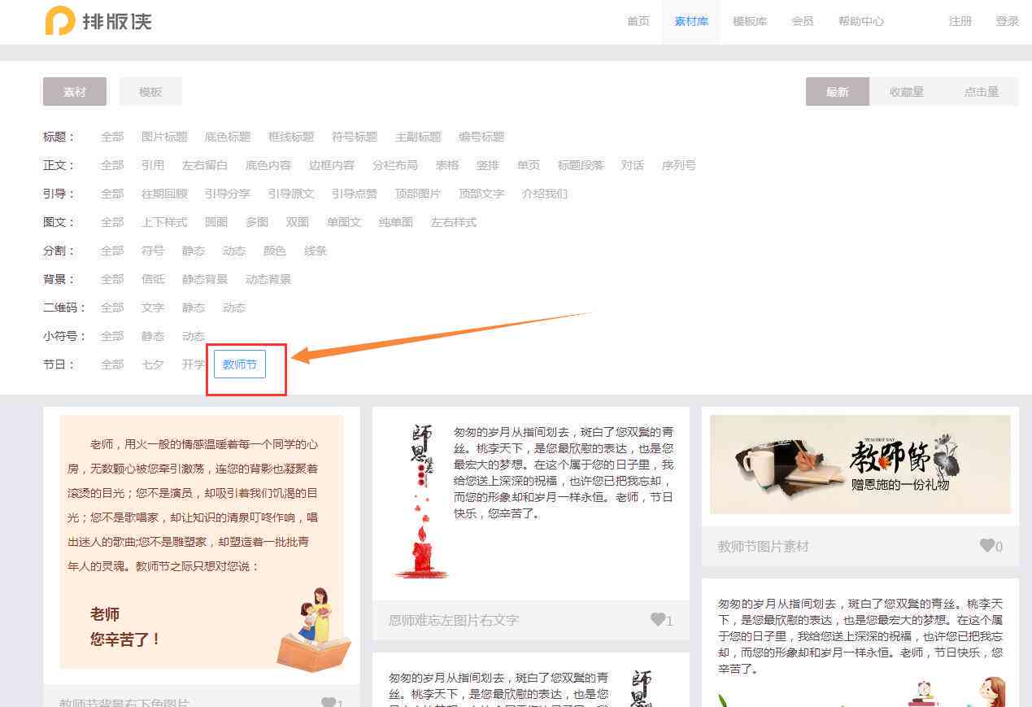Image resolution: width=1032 pixels, height=707 pixels.
Task: Switch to the 模板 tab button
Action: click(150, 92)
